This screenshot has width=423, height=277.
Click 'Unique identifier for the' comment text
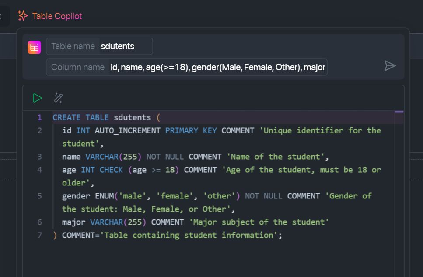320,131
